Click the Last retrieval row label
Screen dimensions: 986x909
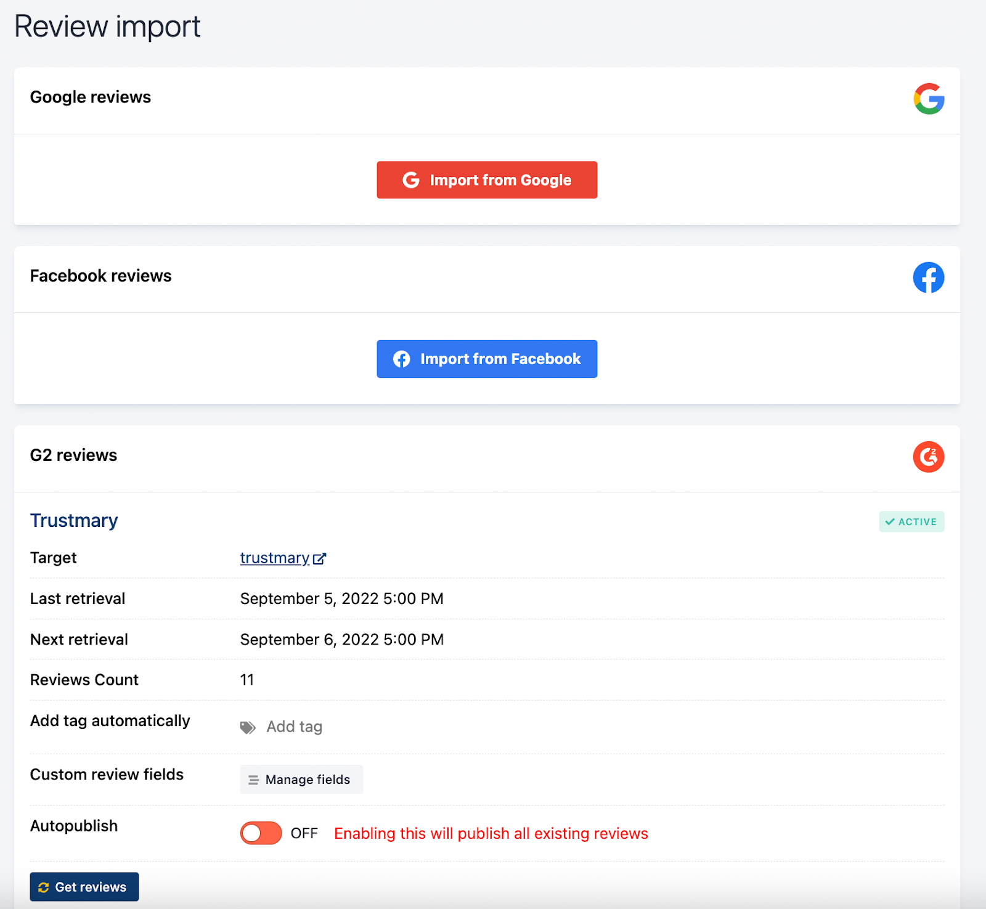pos(78,598)
